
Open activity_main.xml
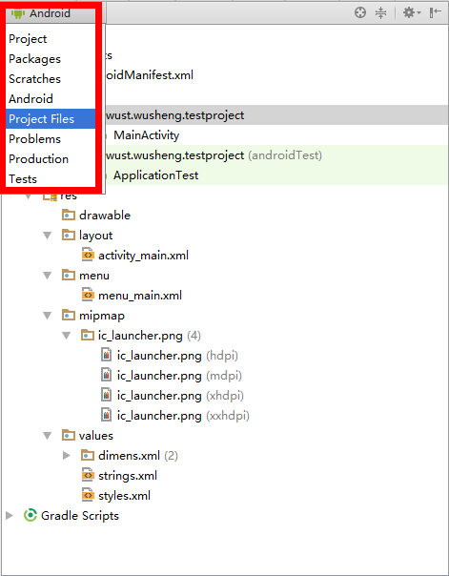coord(144,256)
